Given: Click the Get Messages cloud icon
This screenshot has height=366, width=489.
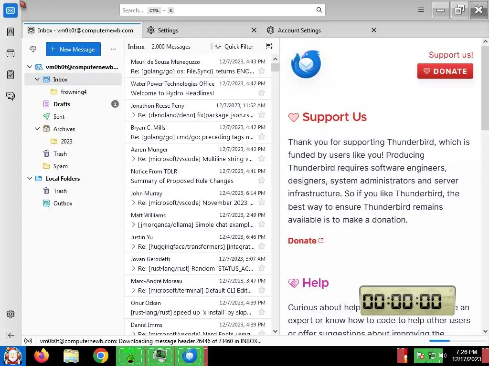Looking at the screenshot, I should pyautogui.click(x=33, y=49).
